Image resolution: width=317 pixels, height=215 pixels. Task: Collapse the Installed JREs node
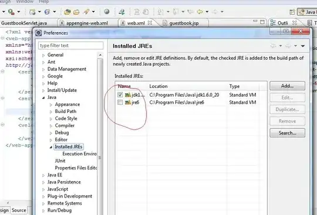pos(51,147)
